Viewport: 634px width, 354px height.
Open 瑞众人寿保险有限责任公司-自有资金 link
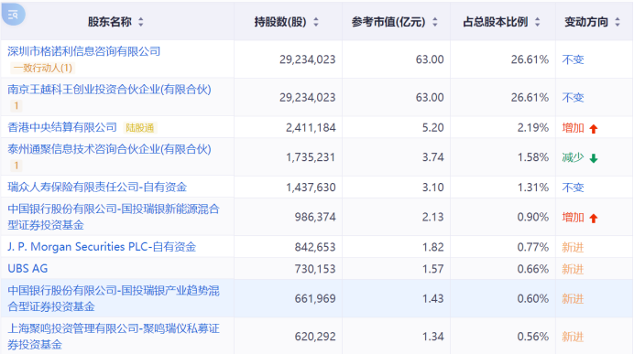click(x=97, y=187)
